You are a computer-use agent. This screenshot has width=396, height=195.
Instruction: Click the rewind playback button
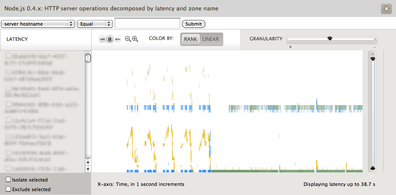[x=102, y=39]
